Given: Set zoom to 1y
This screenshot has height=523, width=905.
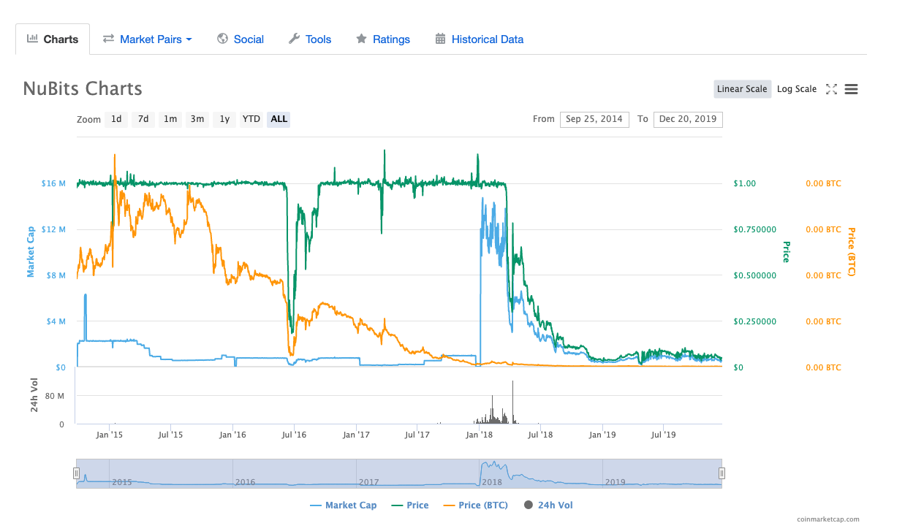Looking at the screenshot, I should 224,119.
